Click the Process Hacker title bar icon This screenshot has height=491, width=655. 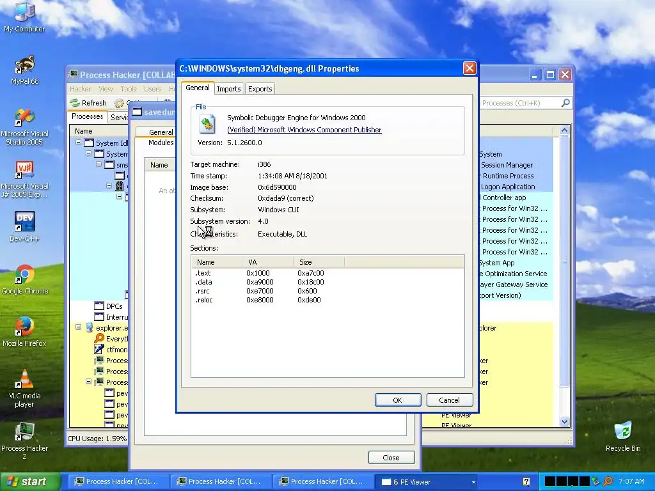coord(73,74)
